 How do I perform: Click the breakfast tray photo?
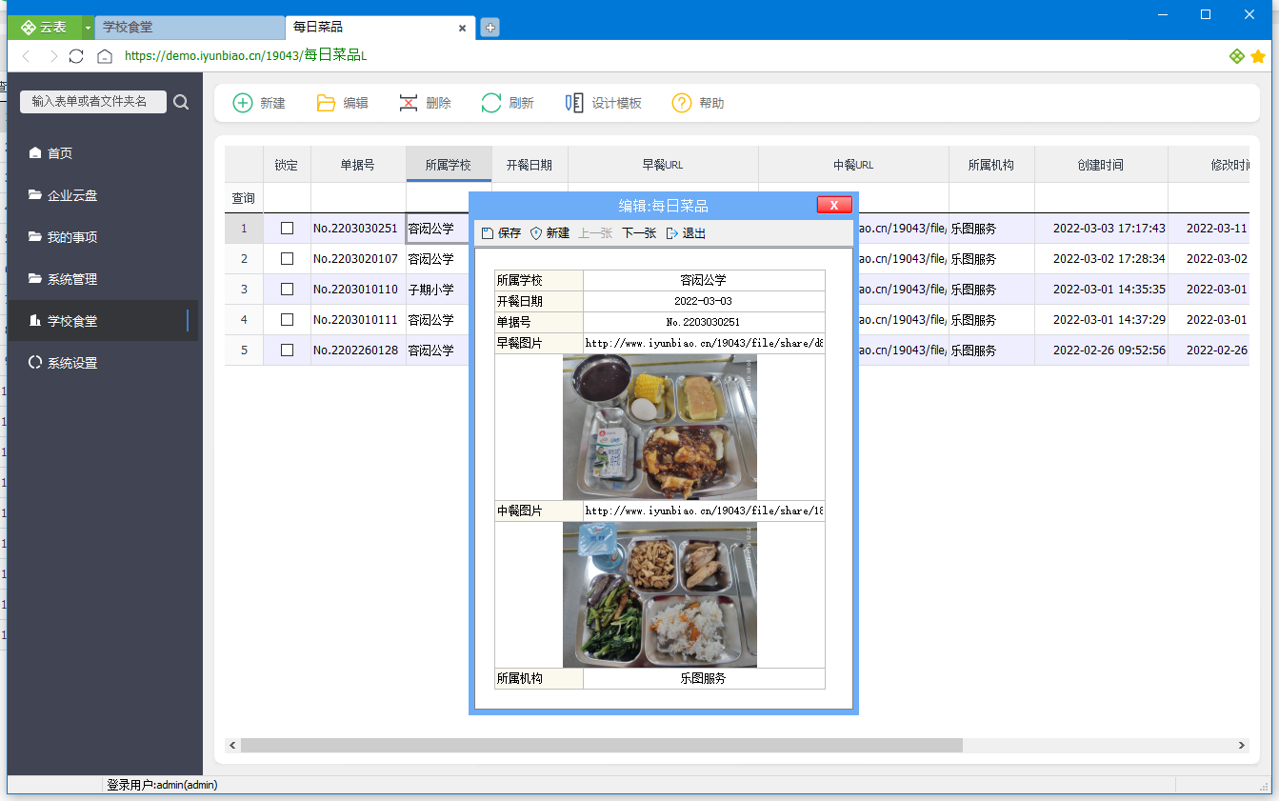tap(660, 427)
